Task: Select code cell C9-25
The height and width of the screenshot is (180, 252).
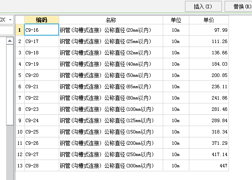Action: click(x=42, y=132)
